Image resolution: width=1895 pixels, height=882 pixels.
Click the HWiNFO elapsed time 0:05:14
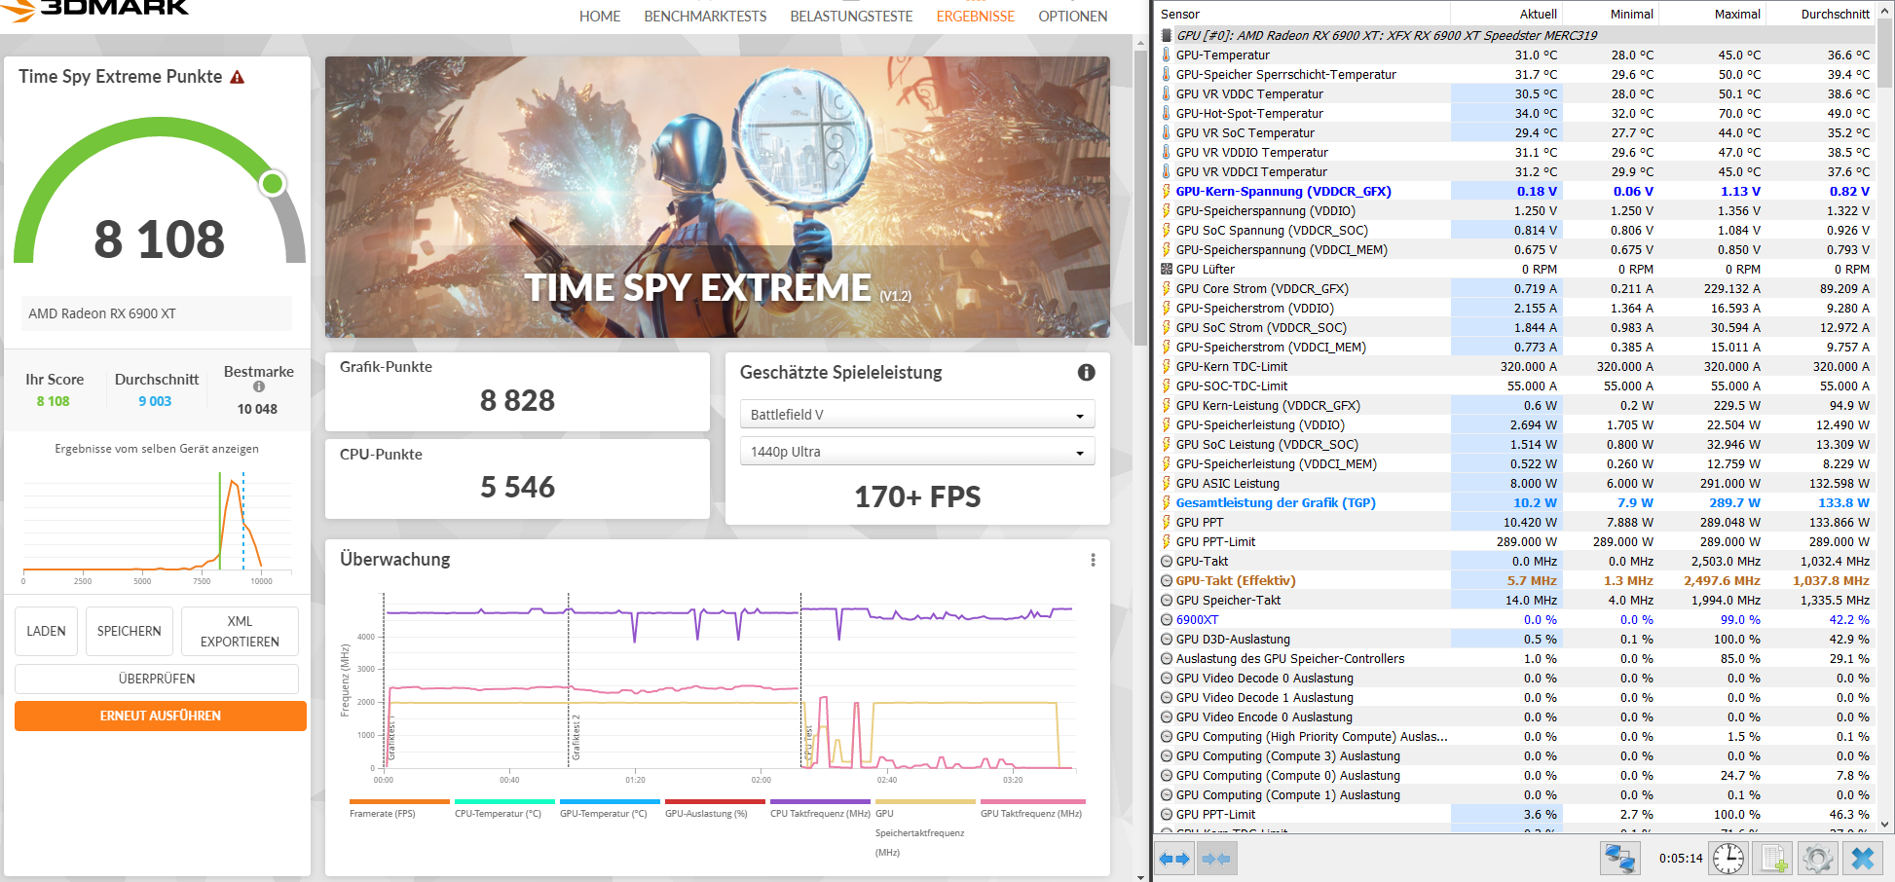[x=1681, y=859]
